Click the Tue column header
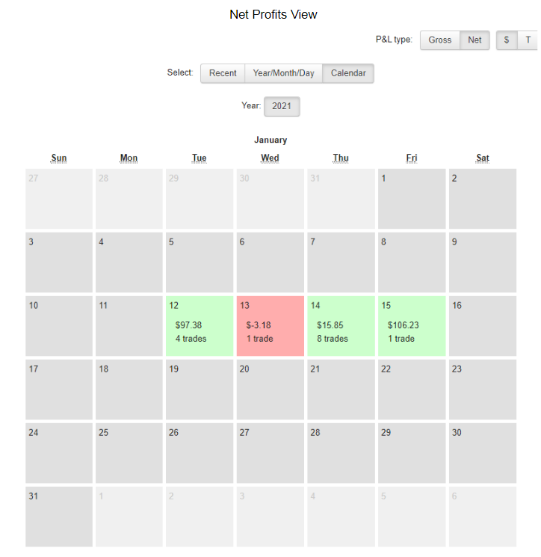541x557 pixels. tap(200, 158)
